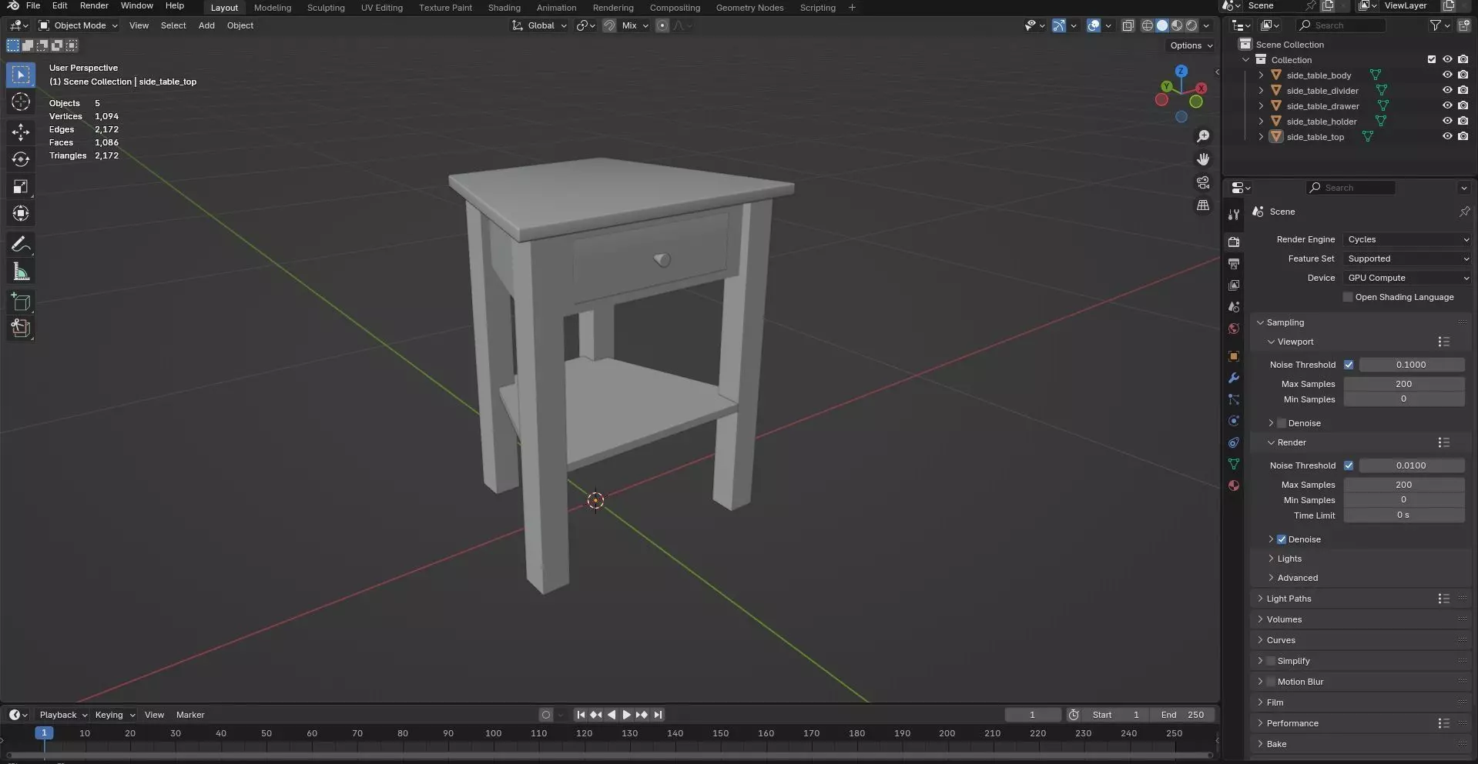Expand the Performance panel
Viewport: 1478px width, 764px height.
(x=1292, y=723)
